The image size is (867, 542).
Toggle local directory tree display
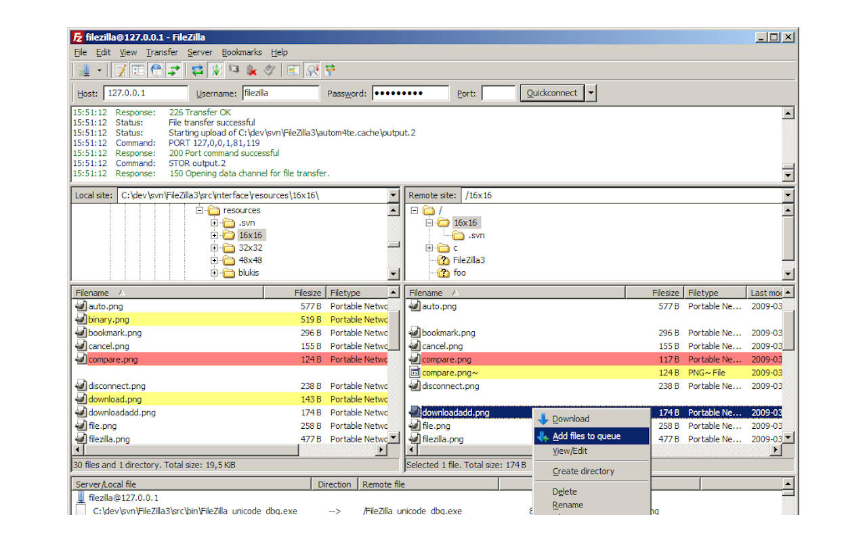pos(138,70)
